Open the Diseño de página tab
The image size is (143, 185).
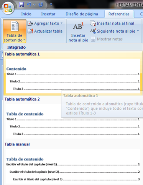pyautogui.click(x=82, y=14)
